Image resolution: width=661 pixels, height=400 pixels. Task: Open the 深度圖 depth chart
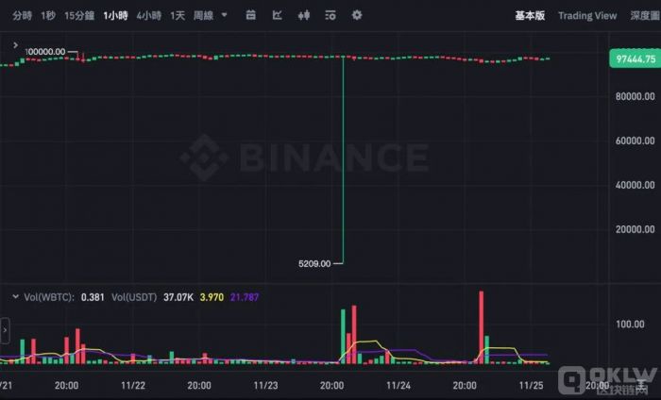[x=646, y=15]
